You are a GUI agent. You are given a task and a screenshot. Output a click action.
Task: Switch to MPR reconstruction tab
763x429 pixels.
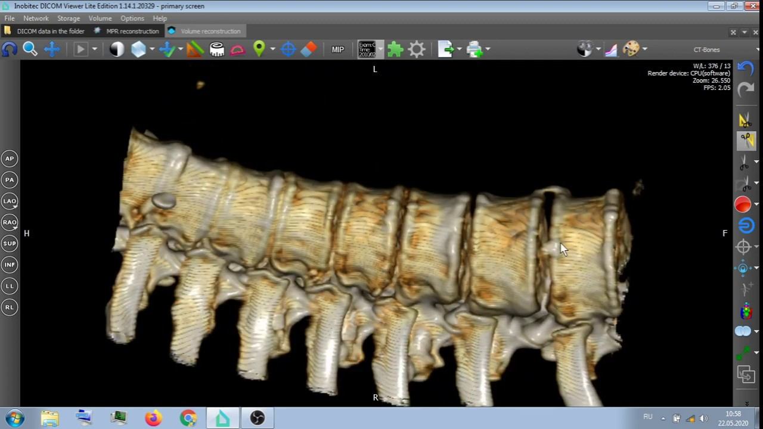pyautogui.click(x=132, y=31)
